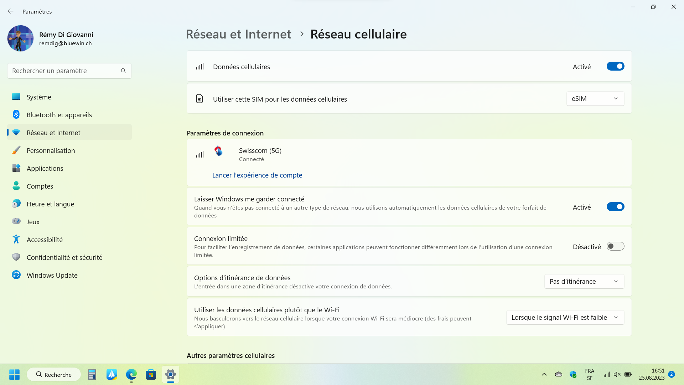The height and width of the screenshot is (385, 684).
Task: Turn off Données cellulaires toggle
Action: (x=615, y=66)
